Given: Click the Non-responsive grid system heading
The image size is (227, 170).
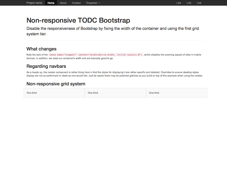Looking at the screenshot, I should point(56,84).
